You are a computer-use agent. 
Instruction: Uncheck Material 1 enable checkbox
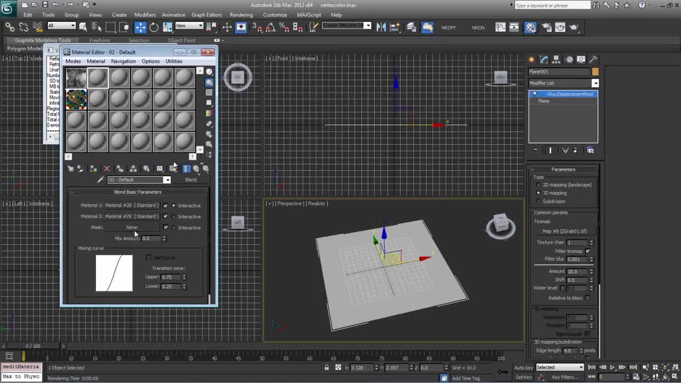166,205
